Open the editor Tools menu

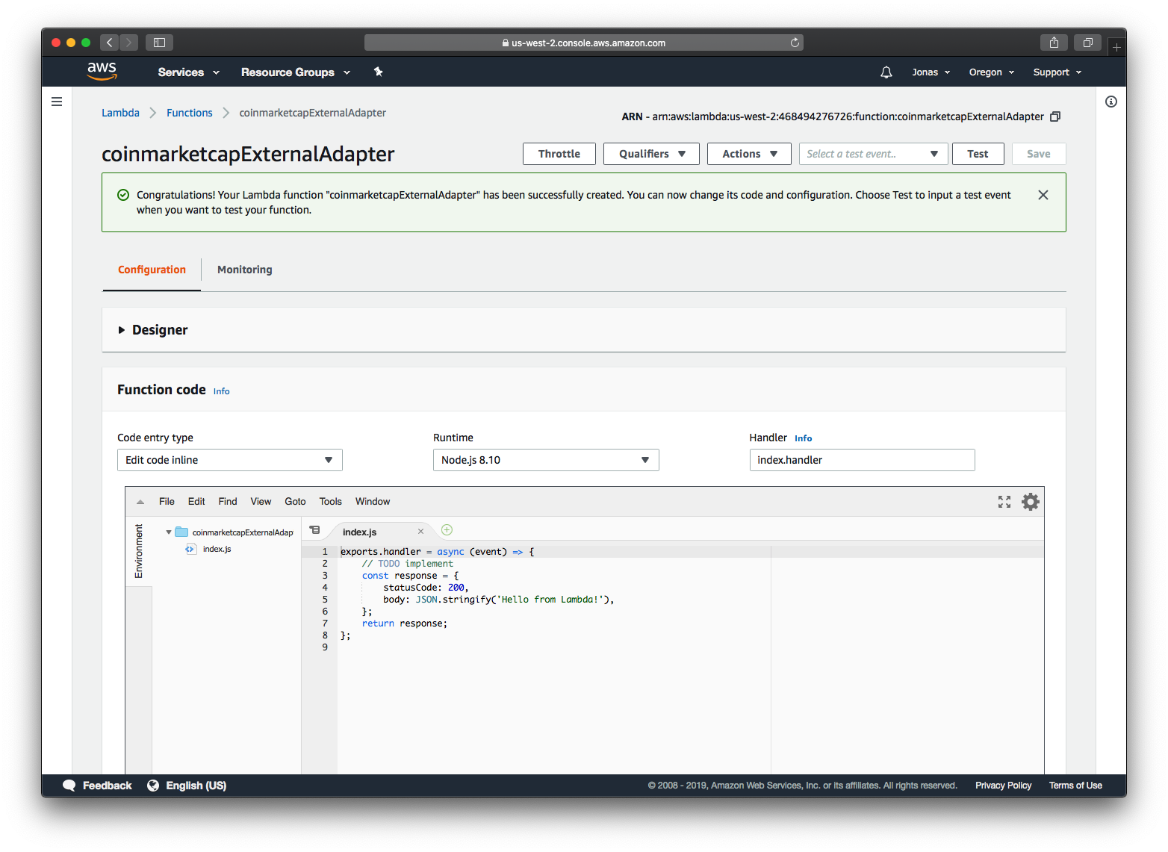click(330, 502)
